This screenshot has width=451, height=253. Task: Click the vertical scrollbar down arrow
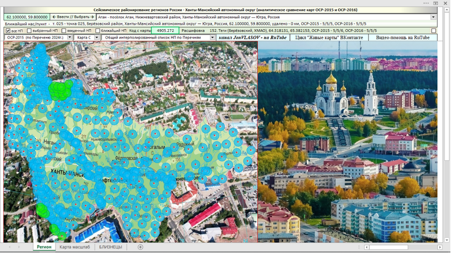[446, 240]
